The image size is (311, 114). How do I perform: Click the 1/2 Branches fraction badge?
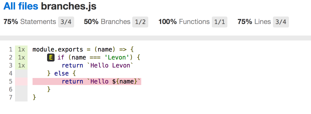coord(140,22)
